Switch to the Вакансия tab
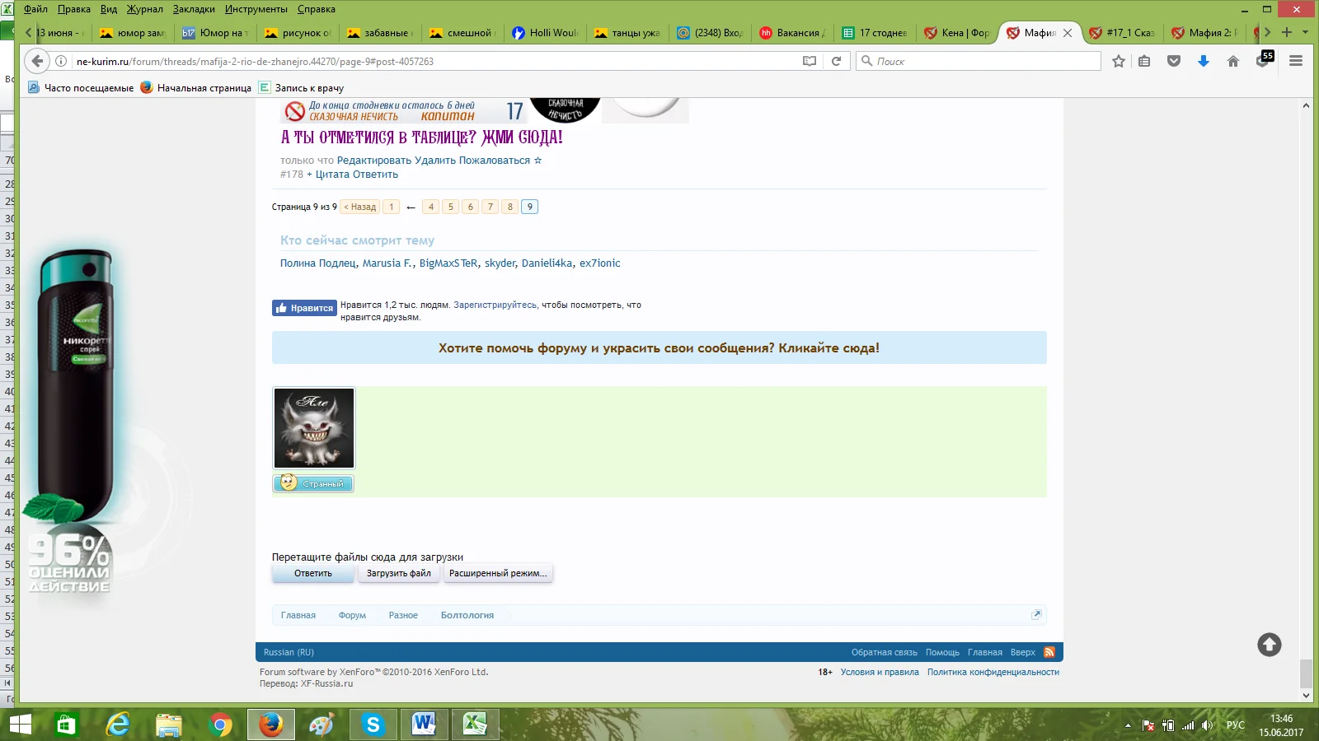Image resolution: width=1319 pixels, height=741 pixels. [x=791, y=33]
